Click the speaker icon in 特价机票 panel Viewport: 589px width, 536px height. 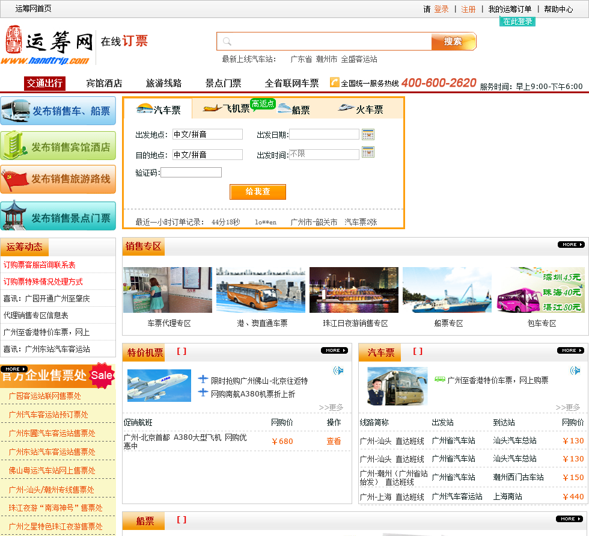[338, 371]
